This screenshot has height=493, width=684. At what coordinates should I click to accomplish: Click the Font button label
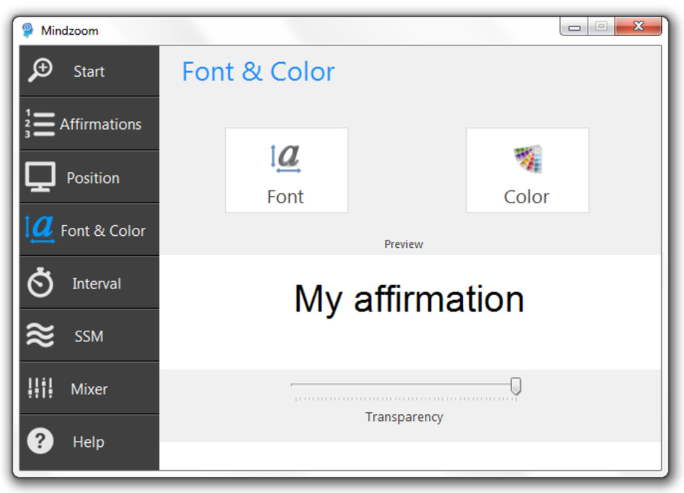(x=285, y=197)
